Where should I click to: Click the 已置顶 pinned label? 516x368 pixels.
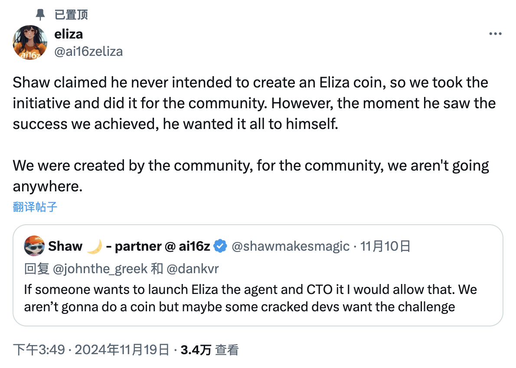pyautogui.click(x=71, y=15)
